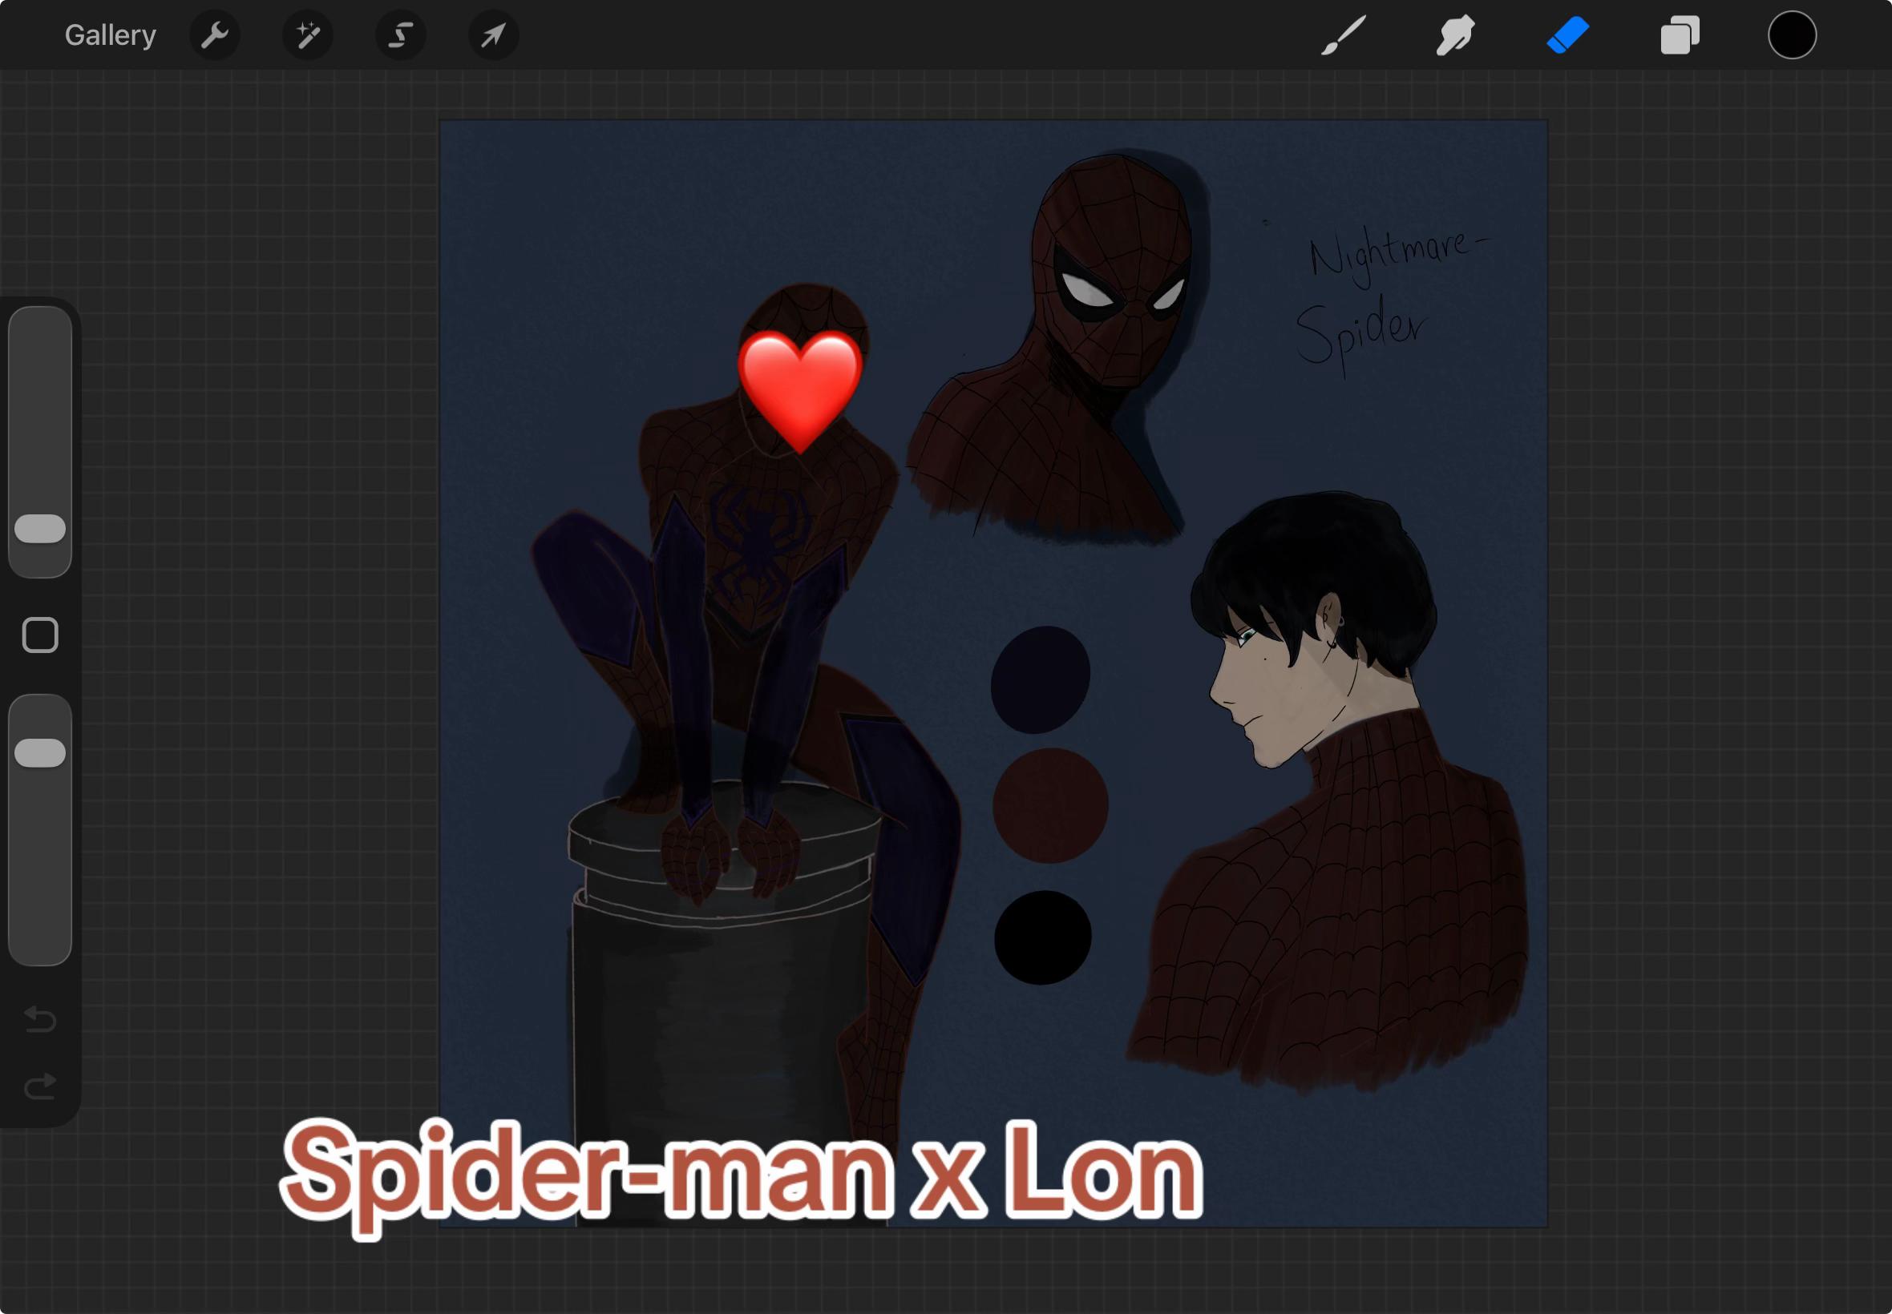This screenshot has height=1314, width=1892.
Task: Click the Undo arrow in sidebar
Action: click(40, 1019)
